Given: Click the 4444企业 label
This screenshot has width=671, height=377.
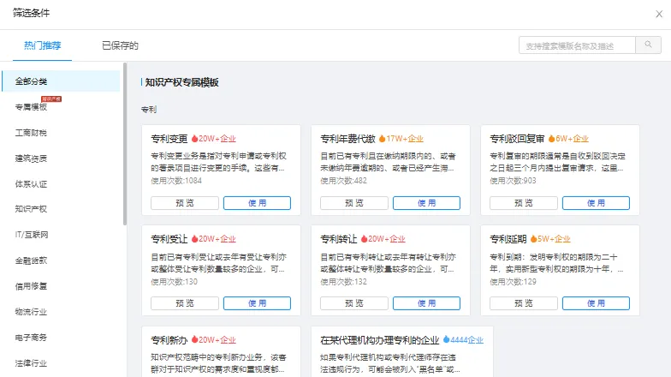Looking at the screenshot, I should coord(467,339).
